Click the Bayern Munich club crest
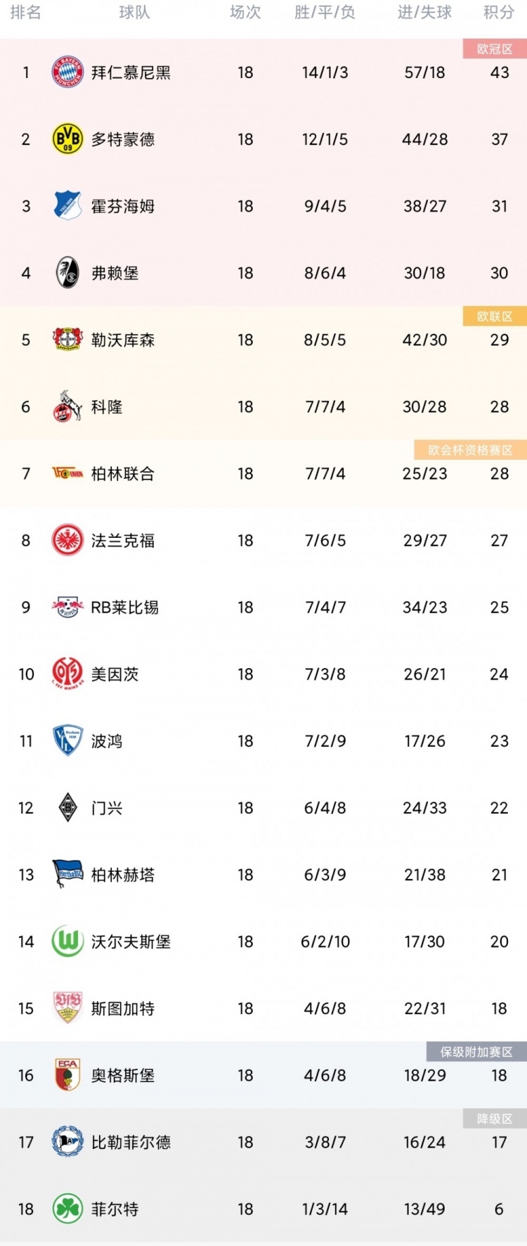 [x=68, y=72]
